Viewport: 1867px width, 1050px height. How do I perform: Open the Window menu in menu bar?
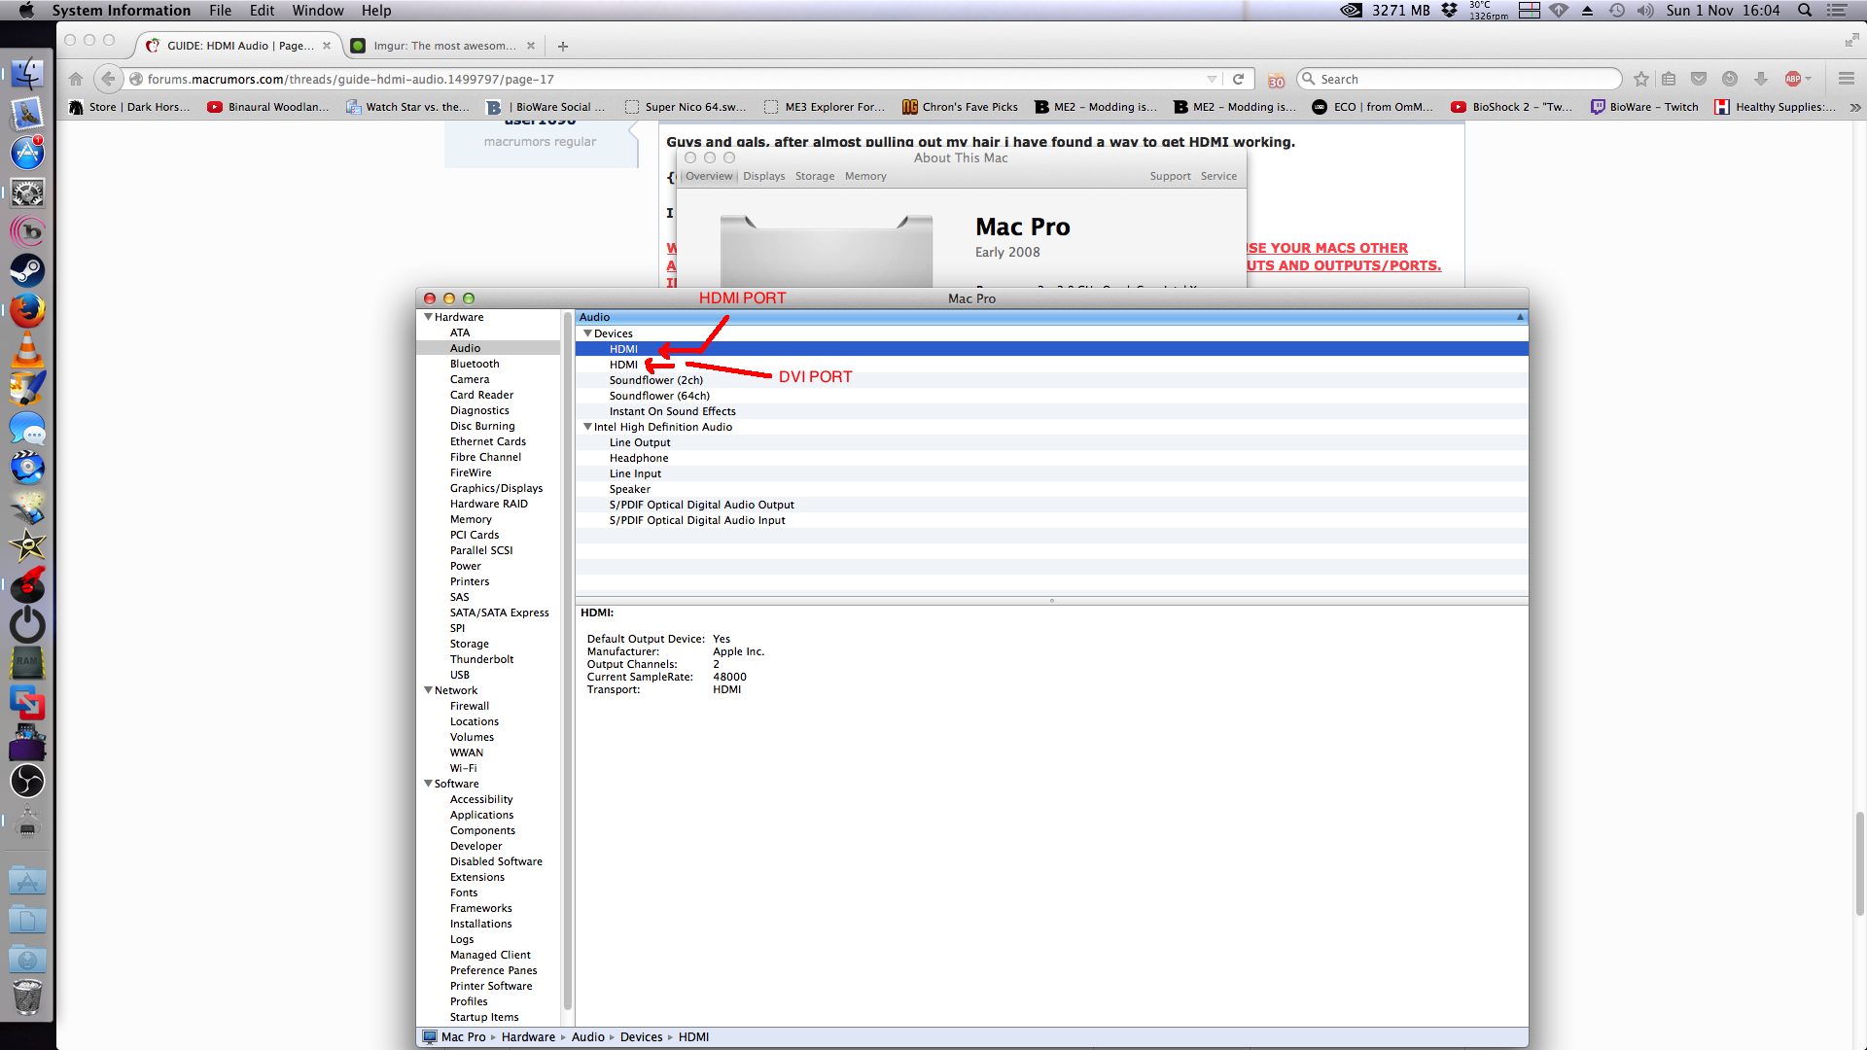(x=317, y=11)
